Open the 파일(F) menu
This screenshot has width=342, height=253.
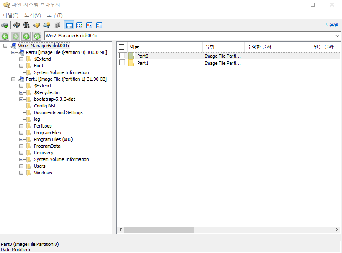[x=10, y=15]
